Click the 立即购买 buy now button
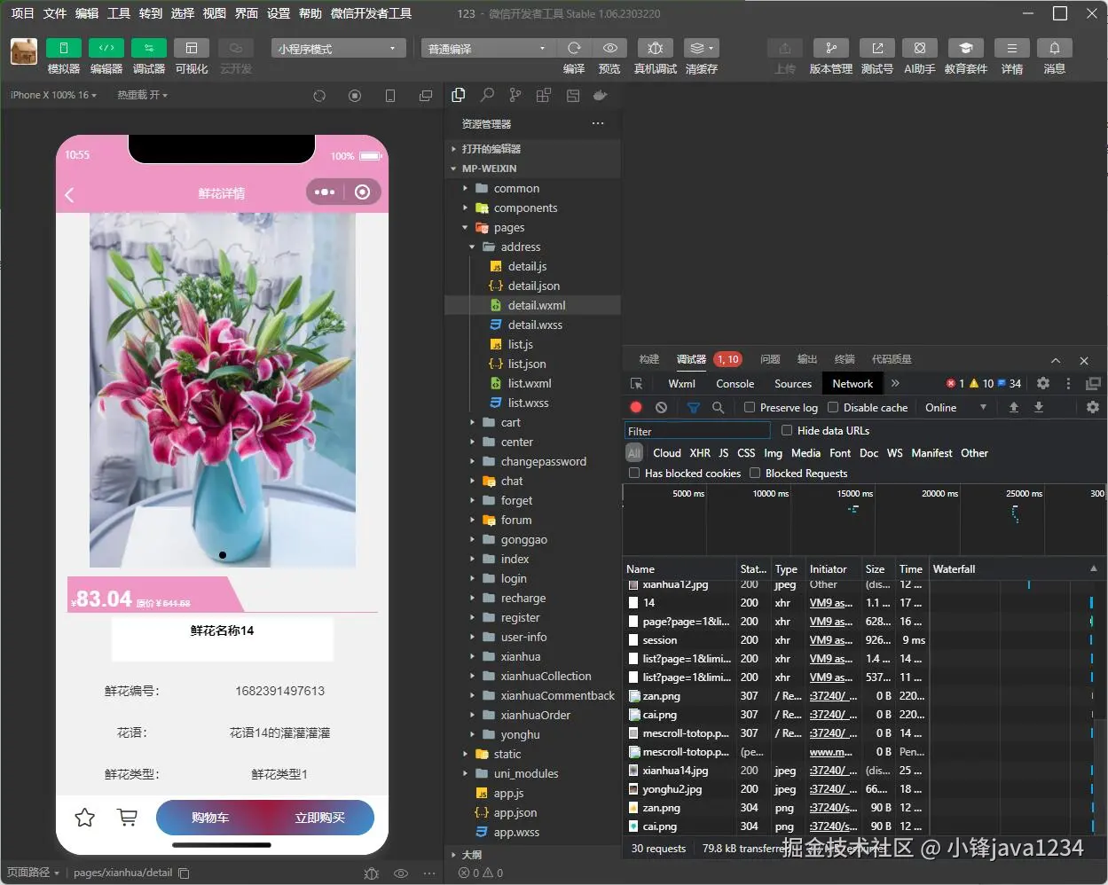This screenshot has width=1108, height=885. (x=319, y=818)
